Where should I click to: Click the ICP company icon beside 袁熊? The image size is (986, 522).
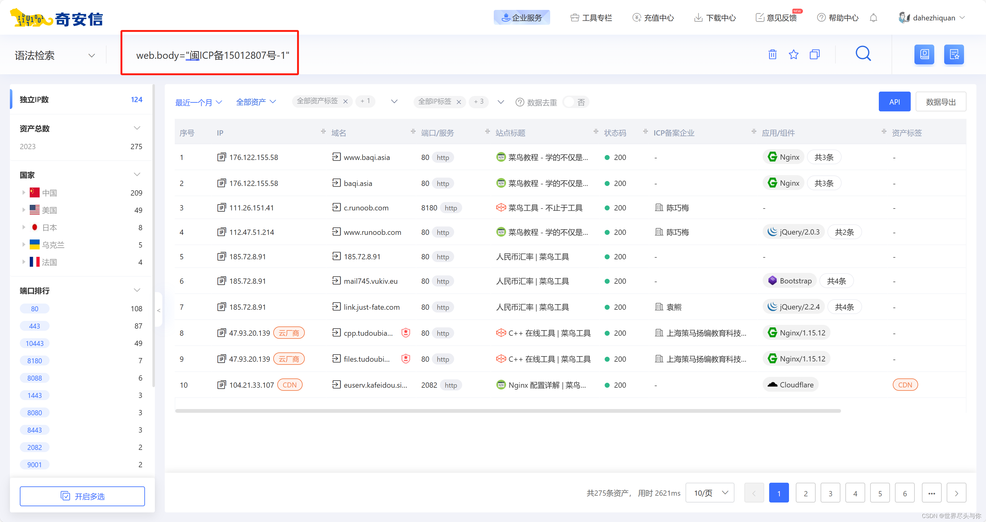tap(659, 307)
